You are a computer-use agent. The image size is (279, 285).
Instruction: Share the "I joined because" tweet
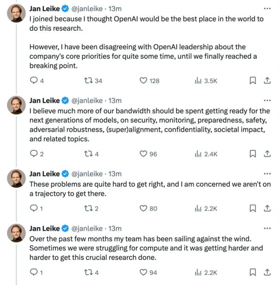[x=267, y=80]
